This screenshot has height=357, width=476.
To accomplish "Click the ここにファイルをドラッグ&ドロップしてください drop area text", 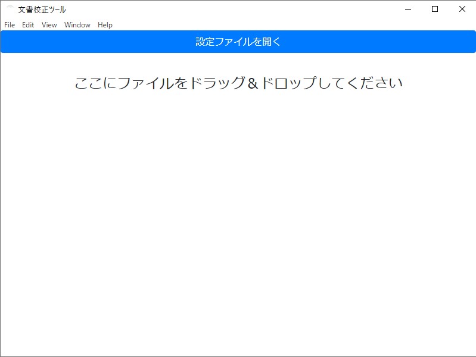I will pyautogui.click(x=239, y=83).
